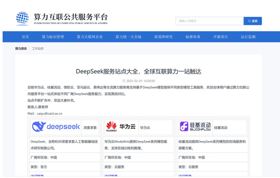Screen dimensions: 280x178
Task: Open the 政策和研究 menu item
Action: [163, 37]
